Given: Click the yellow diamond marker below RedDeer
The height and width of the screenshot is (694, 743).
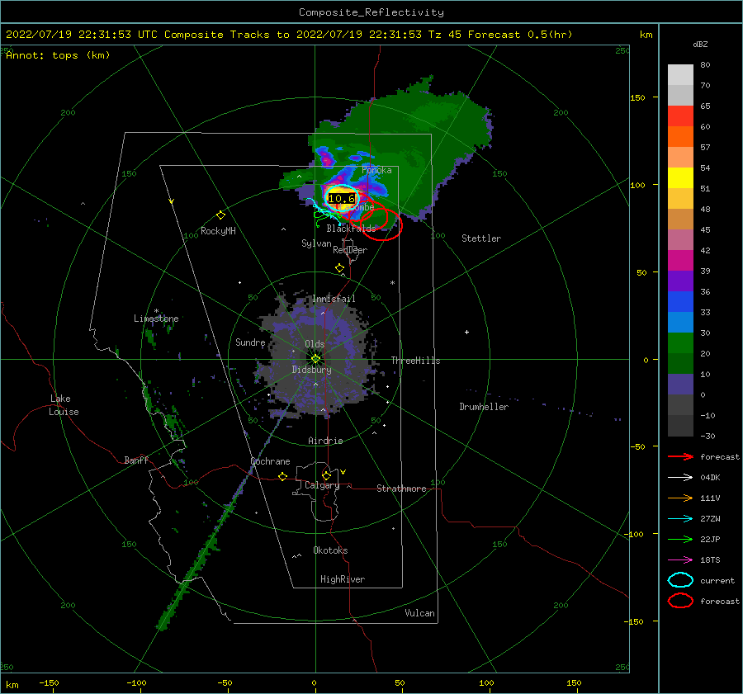Looking at the screenshot, I should pyautogui.click(x=339, y=268).
